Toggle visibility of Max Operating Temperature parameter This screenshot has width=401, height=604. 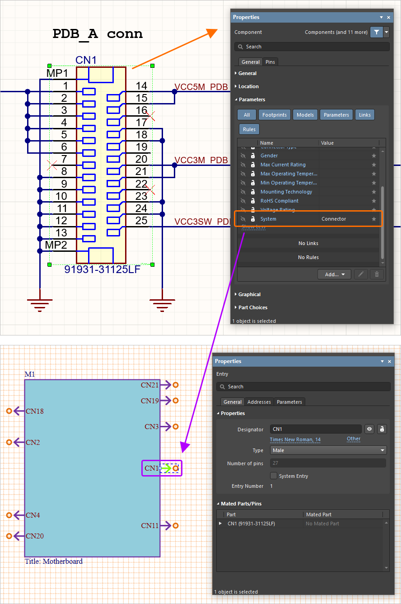pyautogui.click(x=242, y=174)
